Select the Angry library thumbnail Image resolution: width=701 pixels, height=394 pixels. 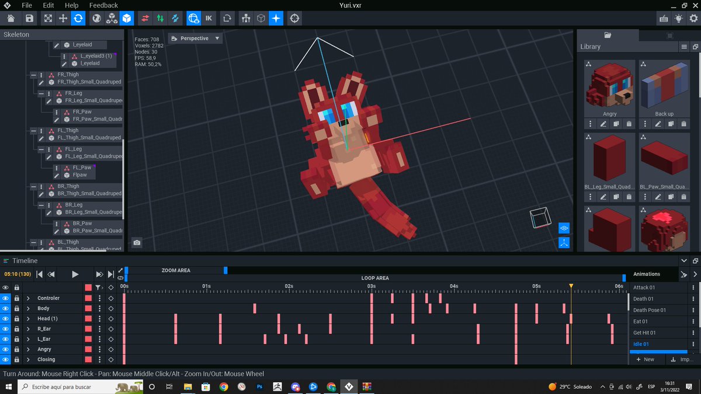pyautogui.click(x=609, y=84)
